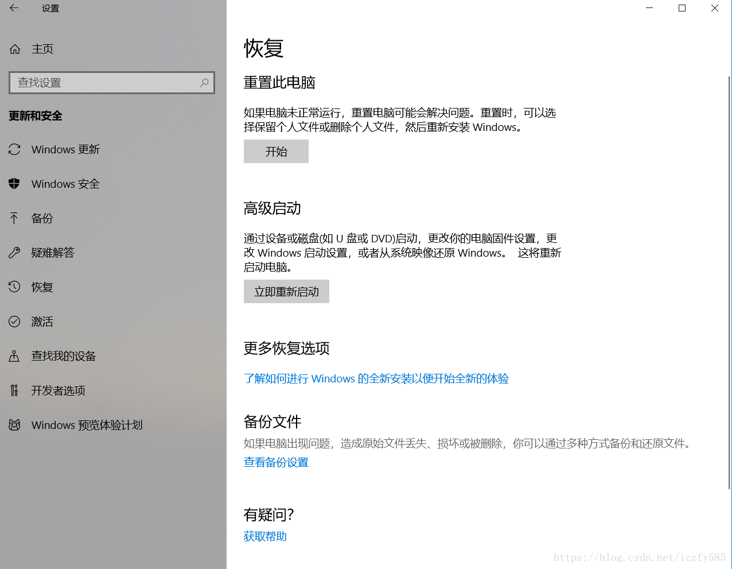732x569 pixels.
Task: Open the 主页 home page
Action: click(42, 49)
